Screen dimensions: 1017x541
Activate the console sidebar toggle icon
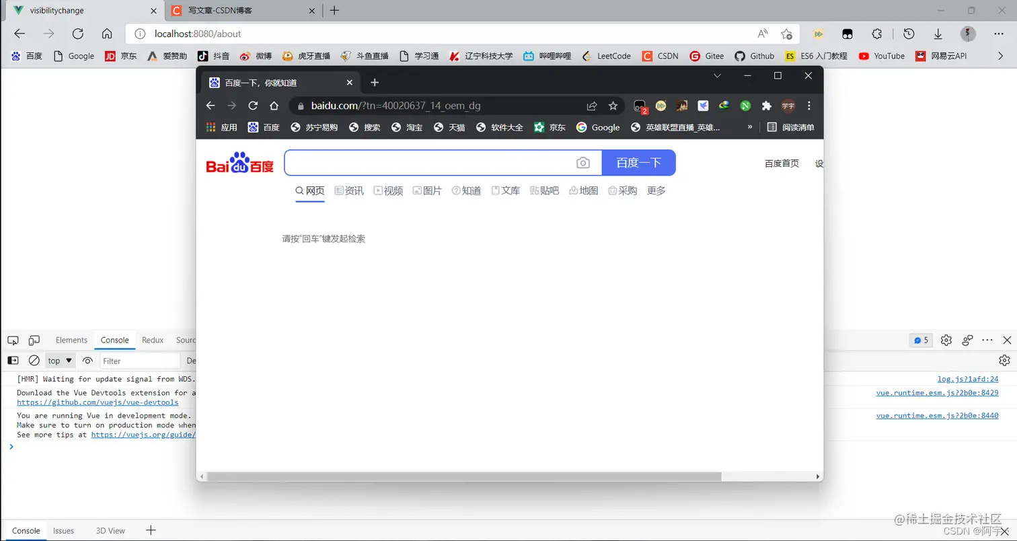(x=11, y=361)
